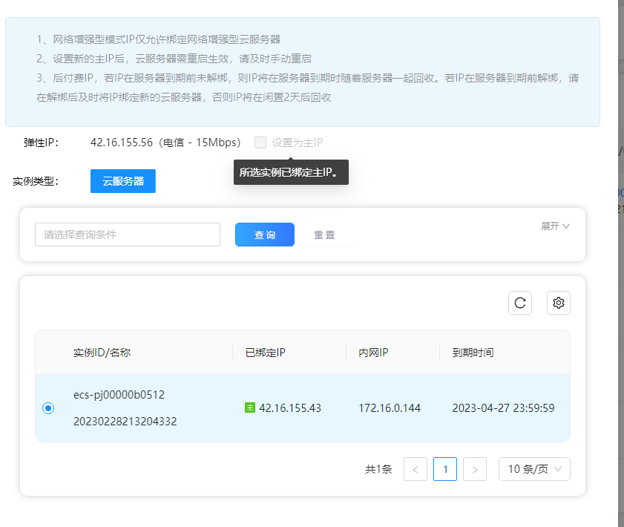Select the 云服务器 instance type
This screenshot has height=527, width=624.
point(123,181)
